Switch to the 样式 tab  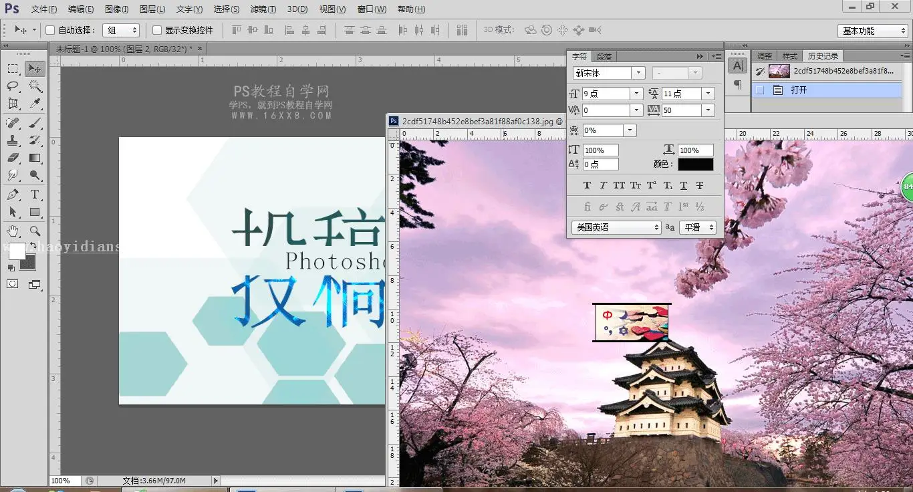pyautogui.click(x=790, y=56)
